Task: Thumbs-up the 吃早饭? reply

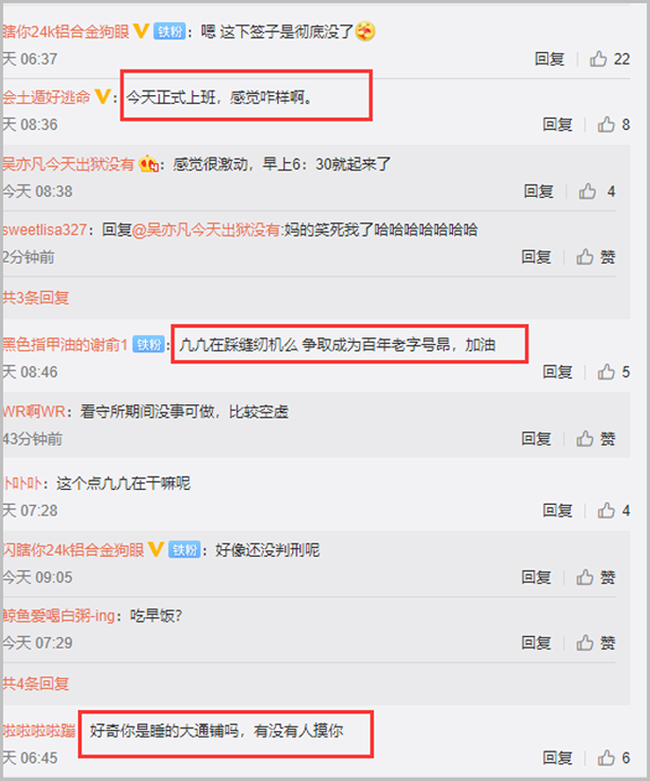Action: 585,643
